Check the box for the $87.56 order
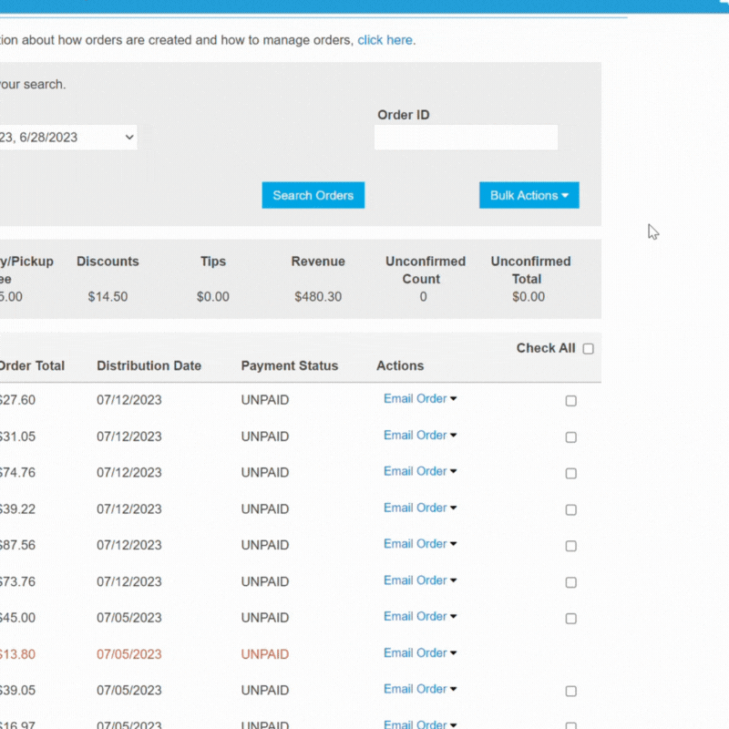 (571, 546)
